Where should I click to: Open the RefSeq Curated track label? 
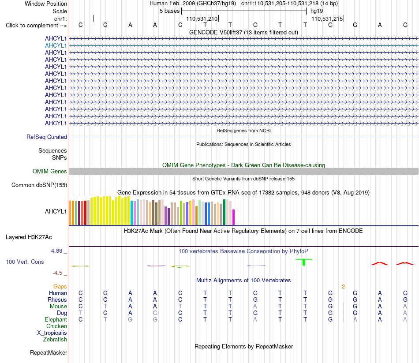tap(46, 137)
